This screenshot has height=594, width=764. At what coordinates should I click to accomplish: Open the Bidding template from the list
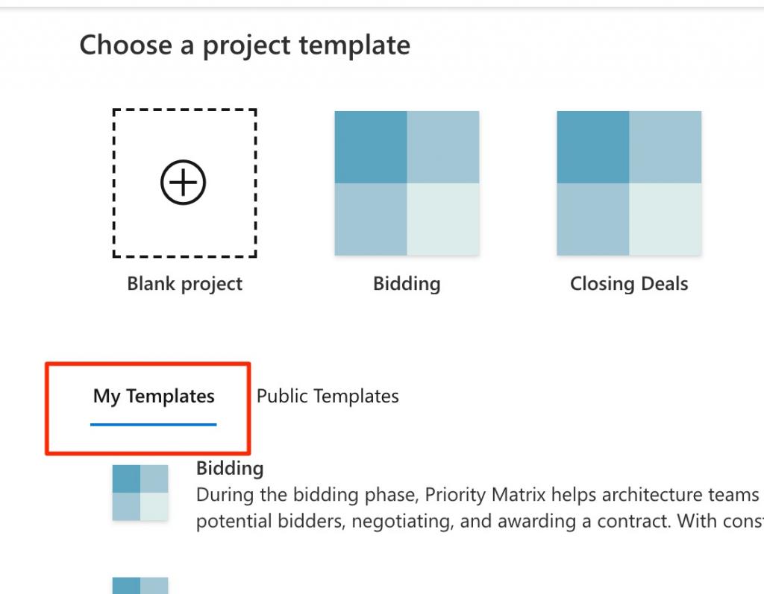pyautogui.click(x=229, y=469)
